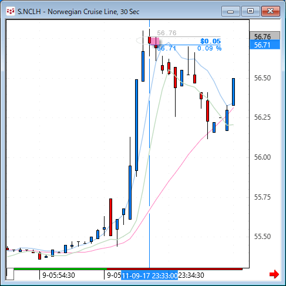Screen dimensions: 286x286
Task: Click the blue 56.71 price label on axis
Action: pyautogui.click(x=265, y=45)
